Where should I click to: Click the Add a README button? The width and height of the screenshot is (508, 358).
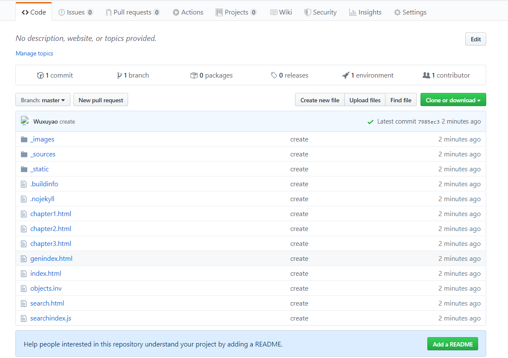click(453, 344)
